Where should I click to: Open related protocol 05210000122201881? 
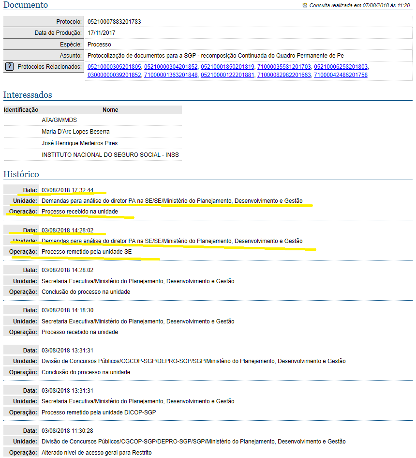click(227, 75)
